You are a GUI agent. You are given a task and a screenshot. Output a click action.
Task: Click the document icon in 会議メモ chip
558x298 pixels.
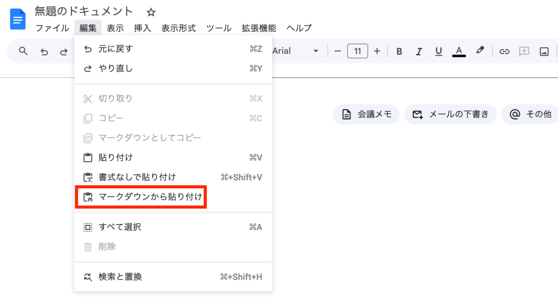[x=346, y=114]
